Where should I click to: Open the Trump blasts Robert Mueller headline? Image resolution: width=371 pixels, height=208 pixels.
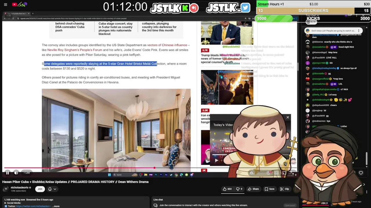[x=225, y=58]
